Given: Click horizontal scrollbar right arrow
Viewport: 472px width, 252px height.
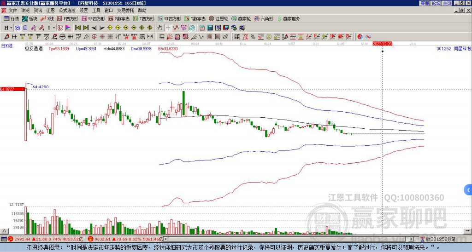Looking at the screenshot, I should [412, 239].
